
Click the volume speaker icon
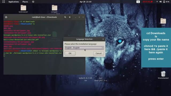tap(160, 2)
